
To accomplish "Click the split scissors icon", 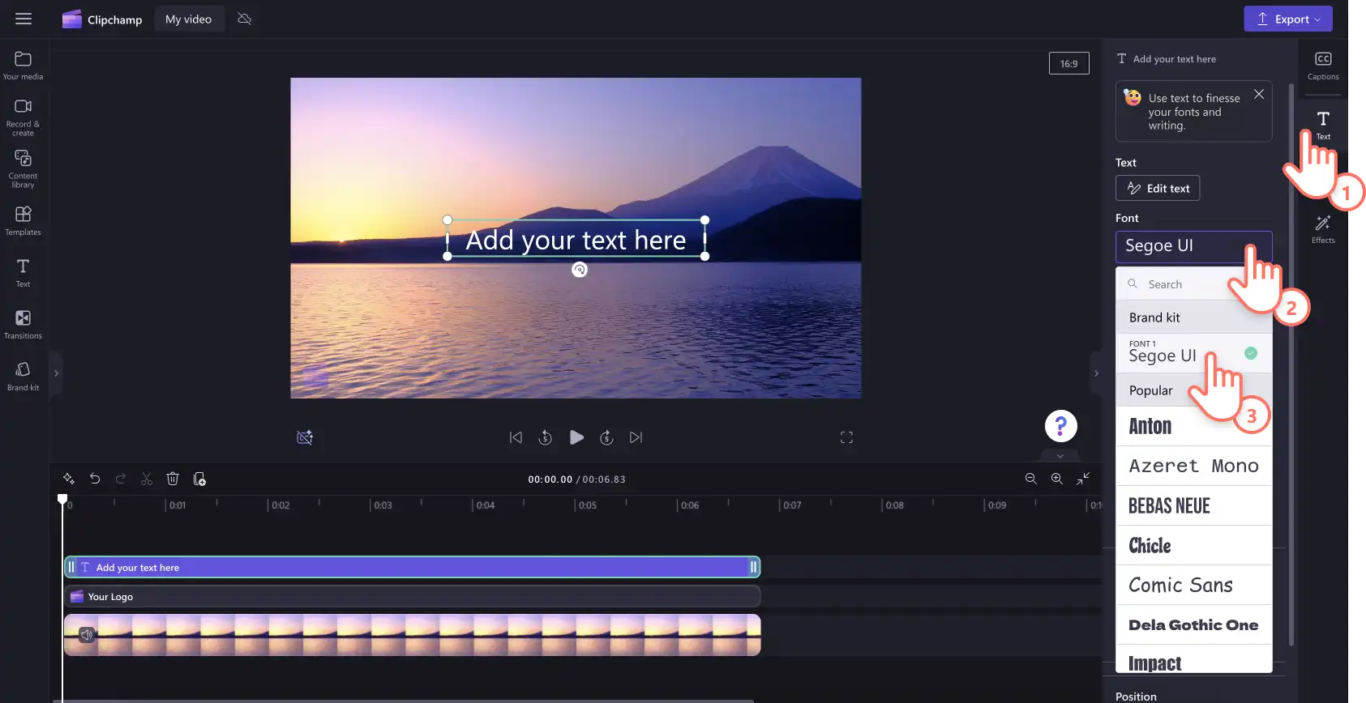I will pyautogui.click(x=147, y=479).
